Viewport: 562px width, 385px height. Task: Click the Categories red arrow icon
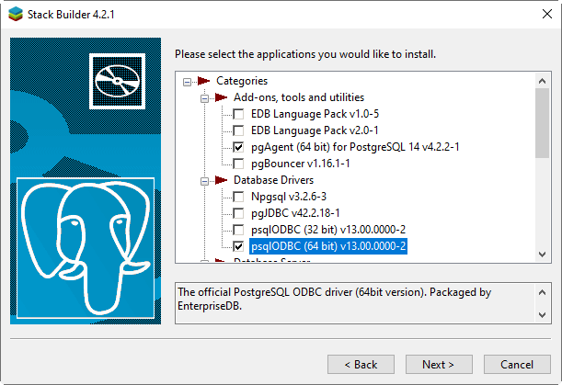[x=203, y=81]
